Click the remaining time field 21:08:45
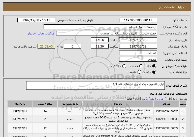 46,47
